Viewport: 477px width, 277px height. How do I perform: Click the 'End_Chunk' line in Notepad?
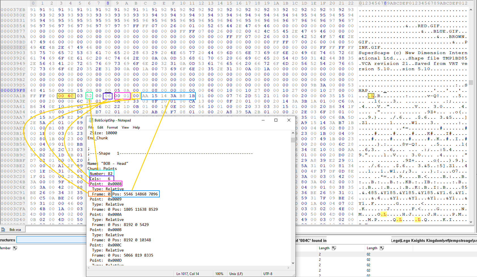[x=98, y=138]
